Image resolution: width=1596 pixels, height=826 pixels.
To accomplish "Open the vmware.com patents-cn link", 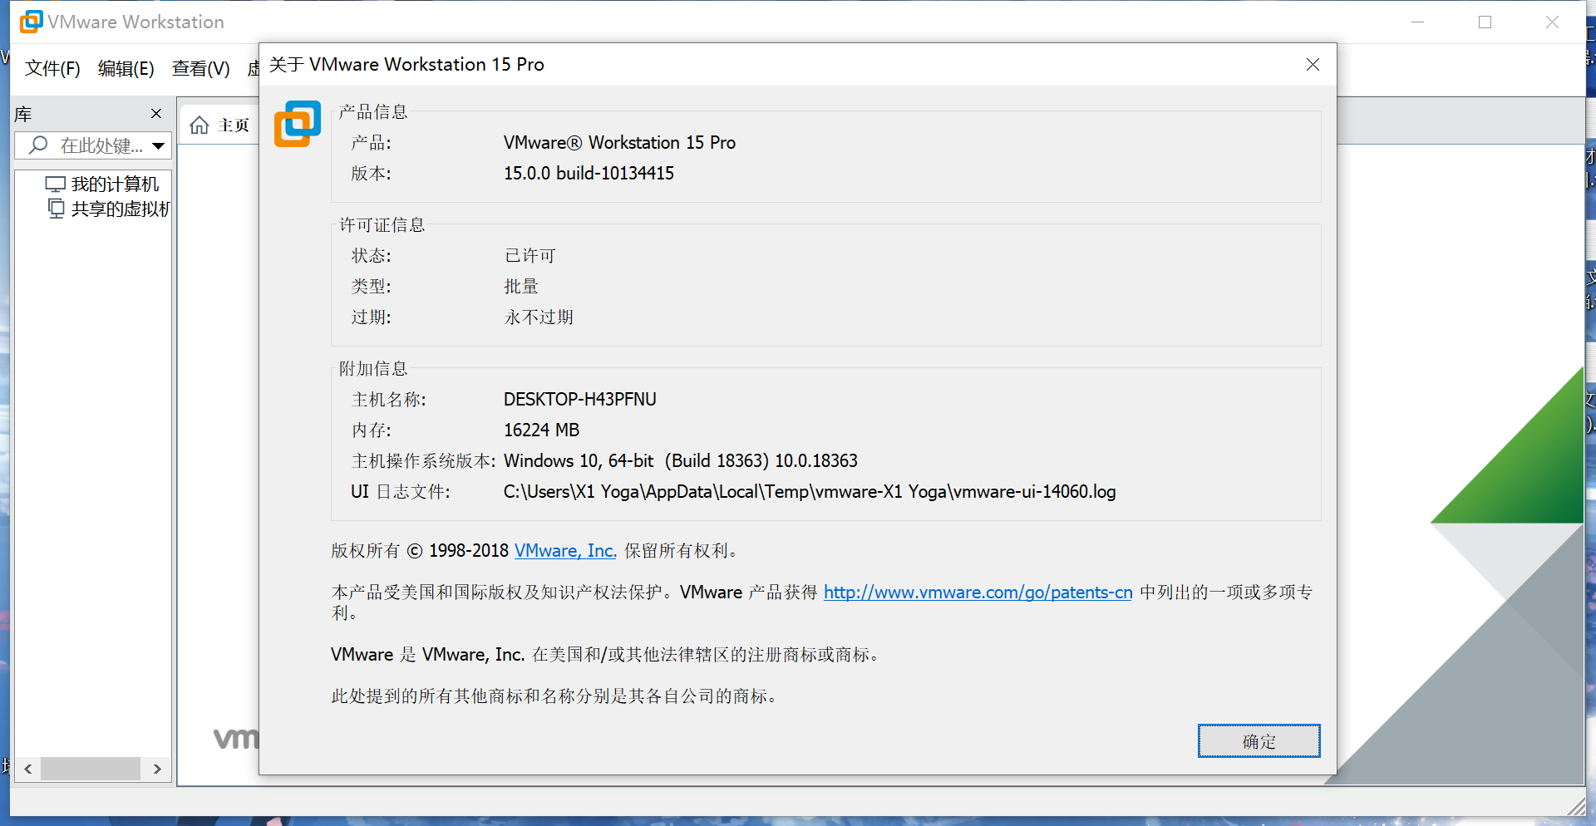I will point(978,592).
